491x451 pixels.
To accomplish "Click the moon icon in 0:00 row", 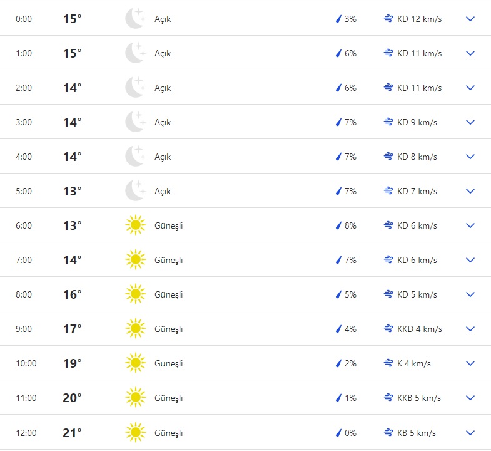I will tap(135, 19).
